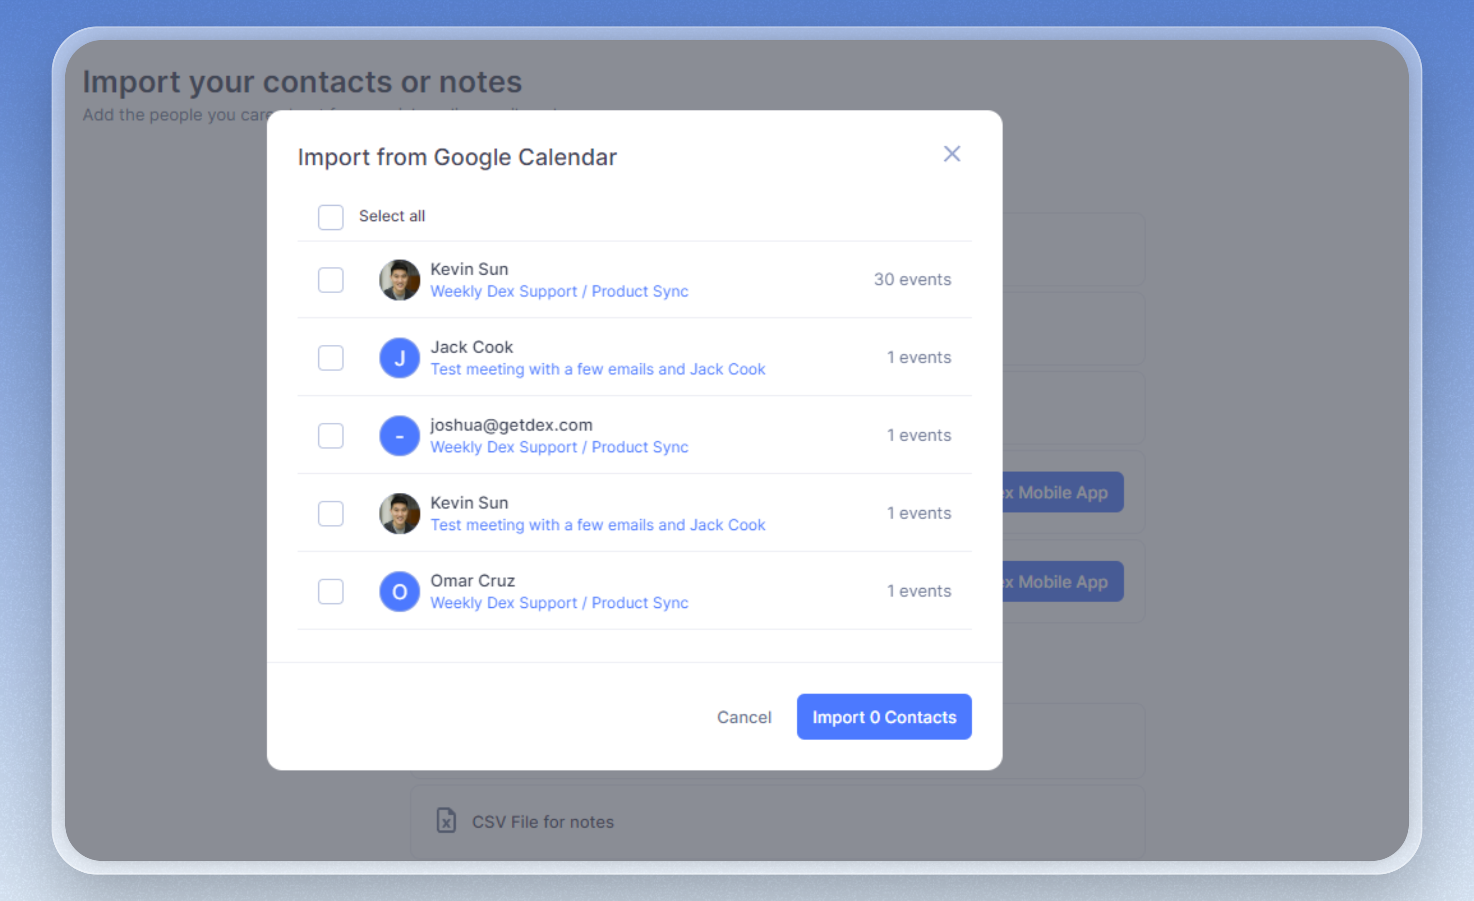Close the Import from Google Calendar dialog
Image resolution: width=1474 pixels, height=901 pixels.
coord(952,154)
